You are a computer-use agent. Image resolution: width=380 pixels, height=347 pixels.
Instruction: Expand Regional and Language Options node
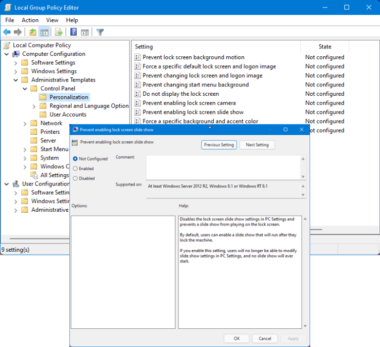pos(34,106)
